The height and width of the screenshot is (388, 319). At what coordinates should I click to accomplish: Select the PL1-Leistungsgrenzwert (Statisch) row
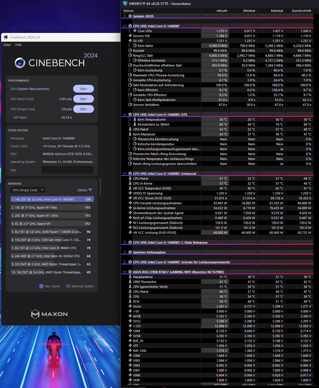(217, 223)
